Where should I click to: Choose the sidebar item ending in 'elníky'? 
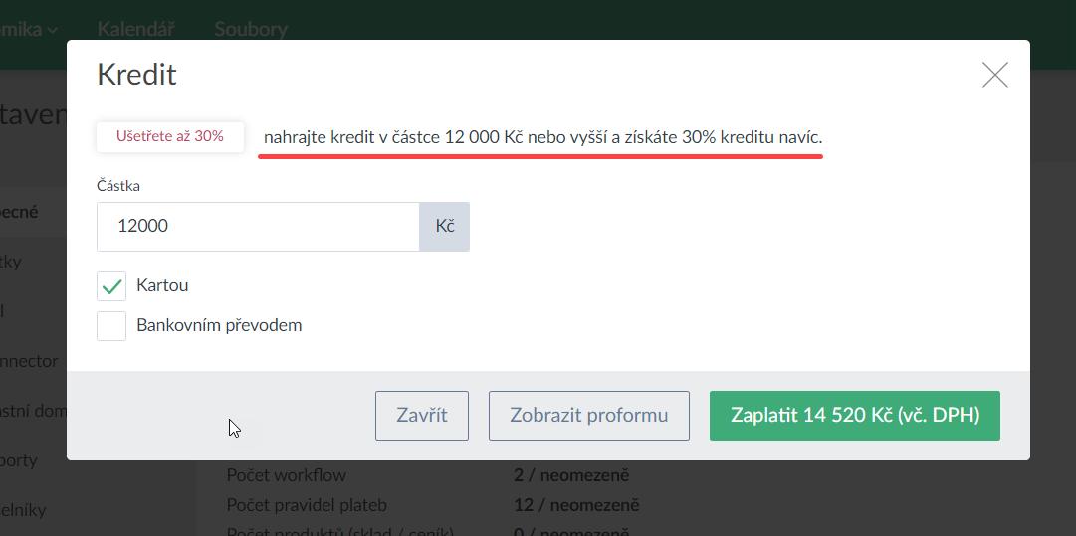tap(24, 510)
